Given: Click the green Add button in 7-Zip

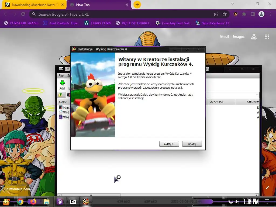Looking at the screenshot, I should (x=62, y=85).
